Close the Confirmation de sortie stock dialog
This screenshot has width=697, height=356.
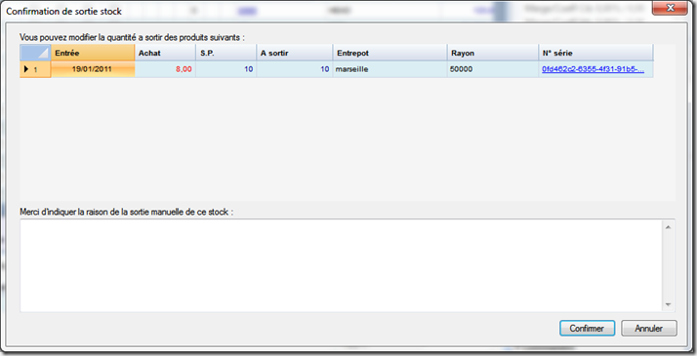tap(671, 8)
